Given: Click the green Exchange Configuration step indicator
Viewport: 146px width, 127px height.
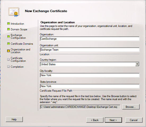Looking at the screenshot, I should (8, 37).
